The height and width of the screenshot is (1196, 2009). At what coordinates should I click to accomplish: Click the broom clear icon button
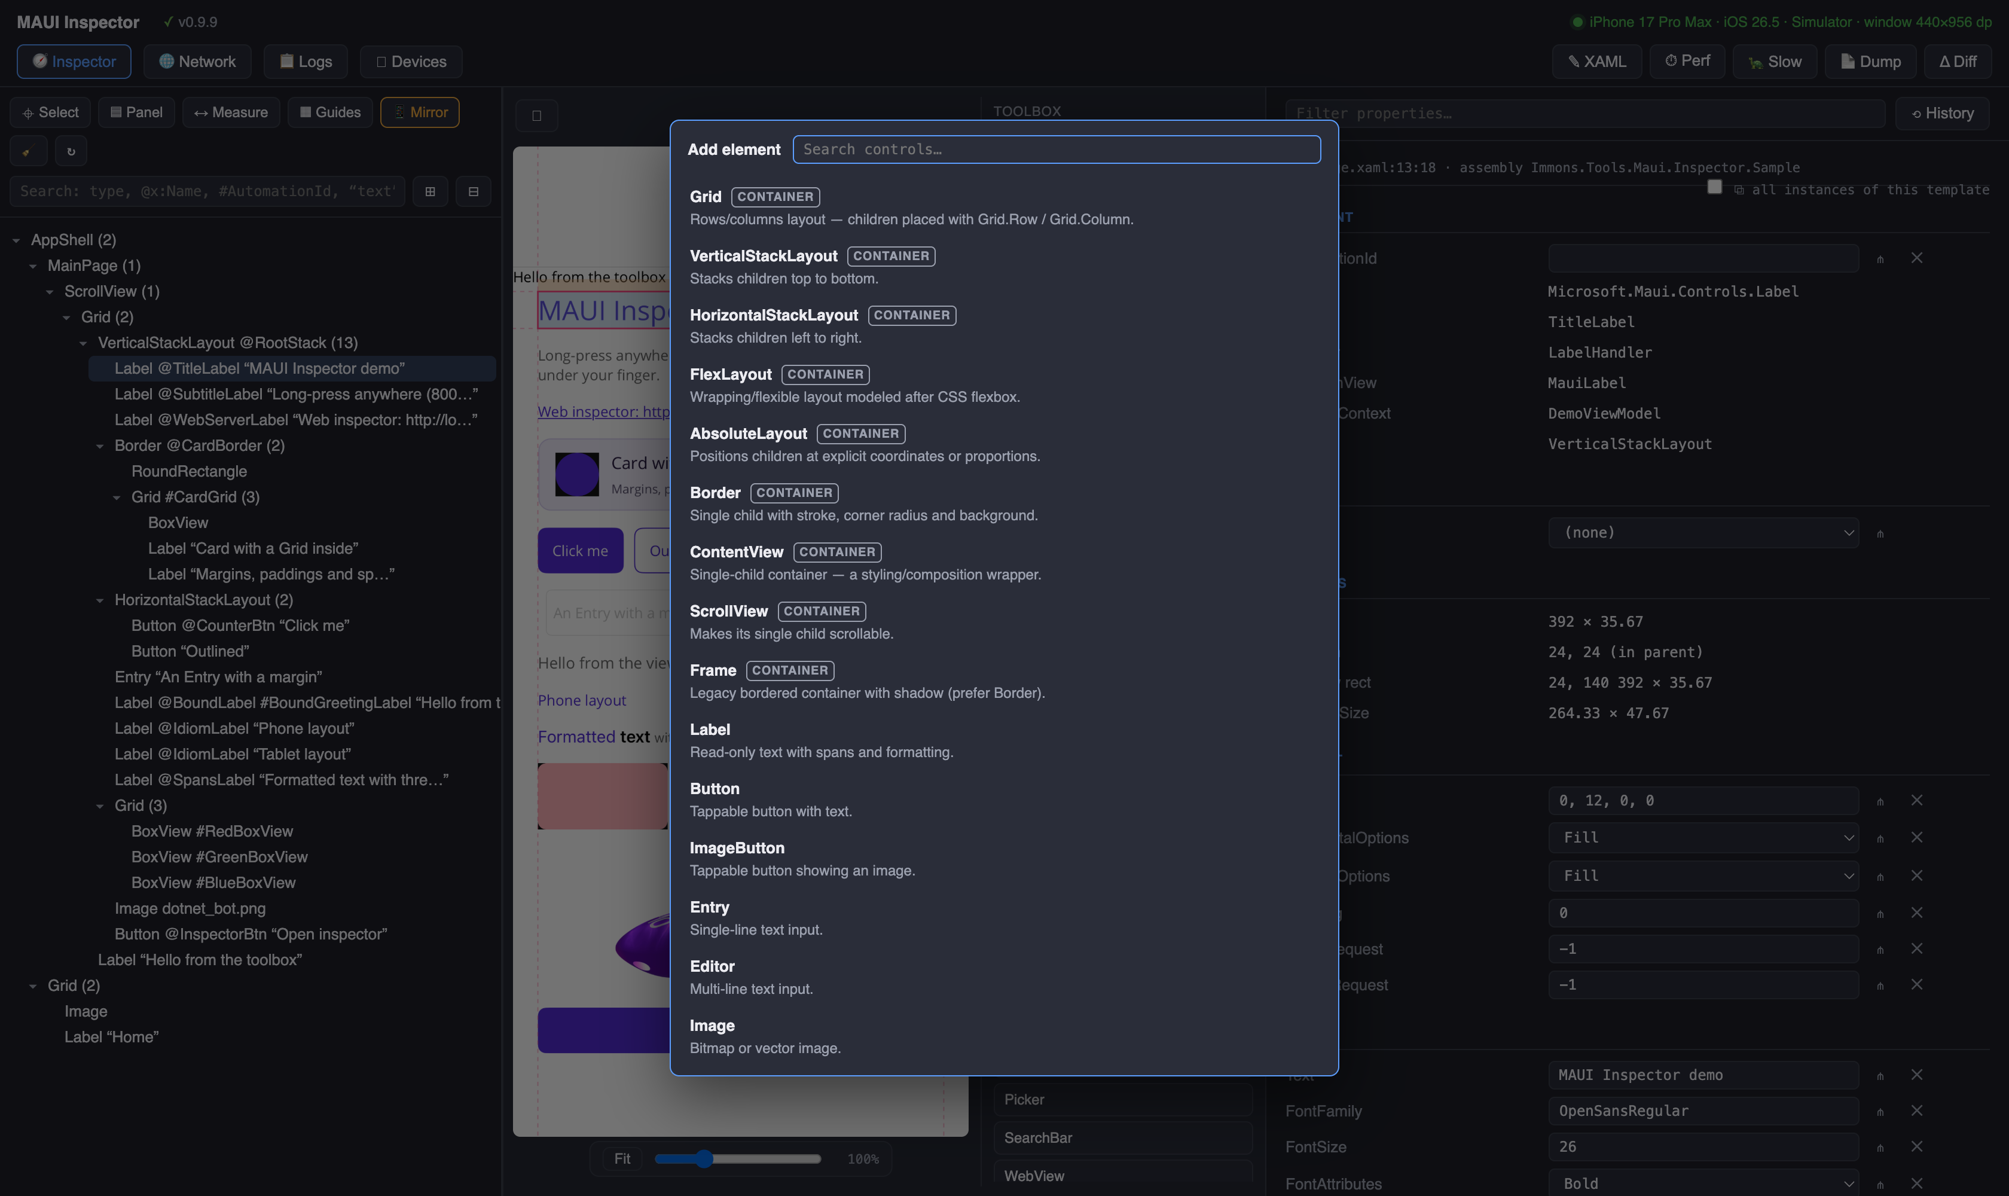pyautogui.click(x=28, y=151)
